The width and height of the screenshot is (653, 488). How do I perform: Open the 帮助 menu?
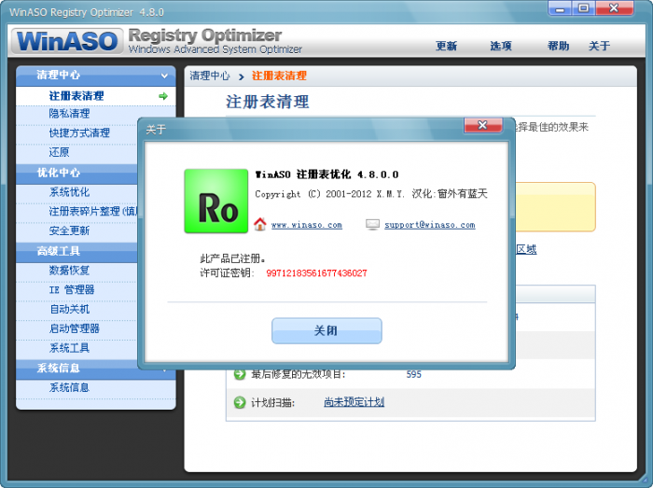point(558,46)
